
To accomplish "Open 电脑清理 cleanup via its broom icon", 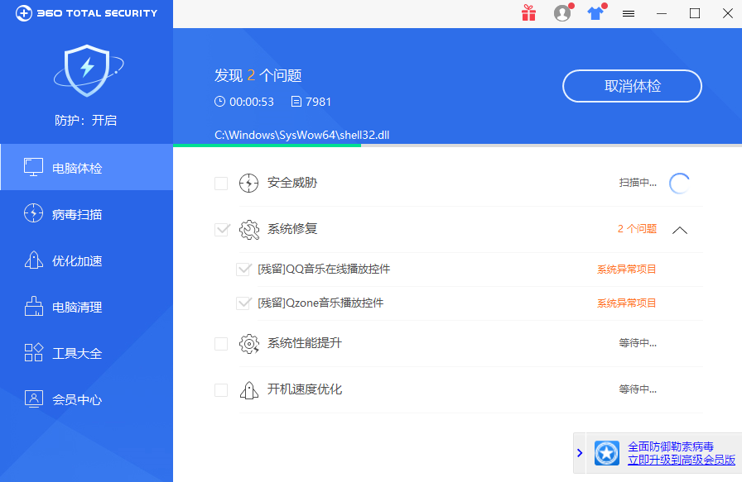I will [33, 306].
